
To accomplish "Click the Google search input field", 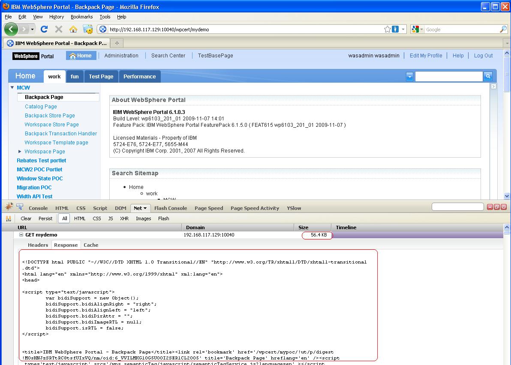I will click(462, 29).
